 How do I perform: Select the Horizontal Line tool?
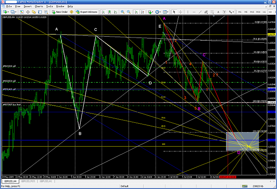[x=194, y=12]
